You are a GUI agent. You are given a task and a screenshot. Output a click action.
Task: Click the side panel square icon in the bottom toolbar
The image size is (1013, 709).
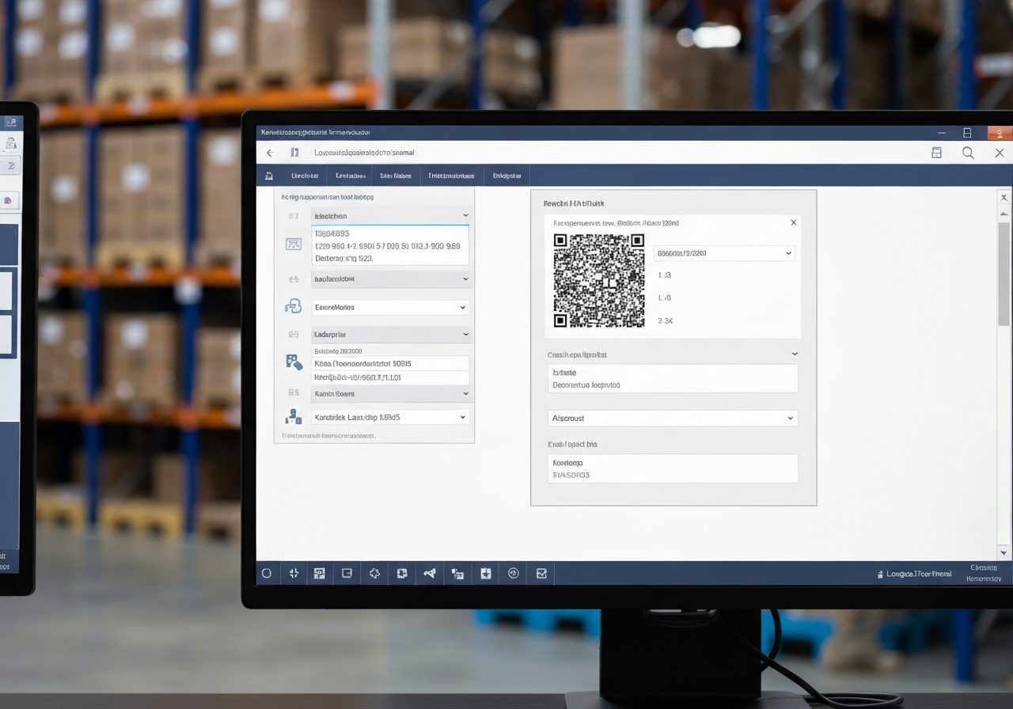pos(347,573)
